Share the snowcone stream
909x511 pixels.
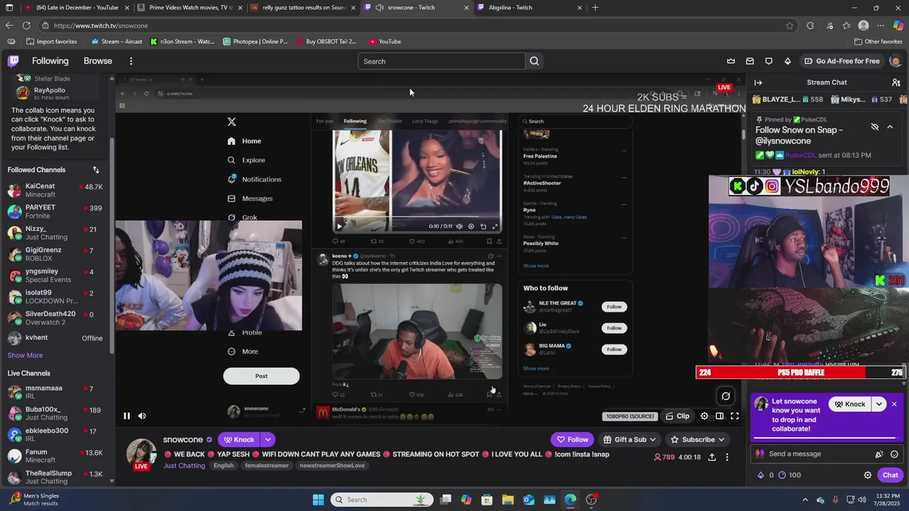click(712, 457)
